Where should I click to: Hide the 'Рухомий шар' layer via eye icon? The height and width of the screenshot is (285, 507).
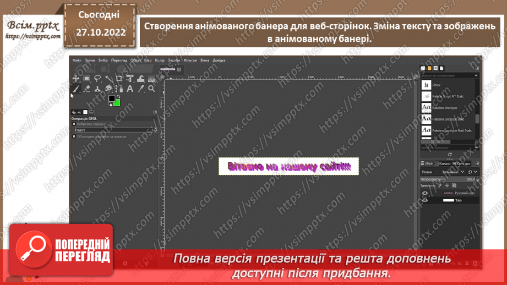tap(424, 193)
